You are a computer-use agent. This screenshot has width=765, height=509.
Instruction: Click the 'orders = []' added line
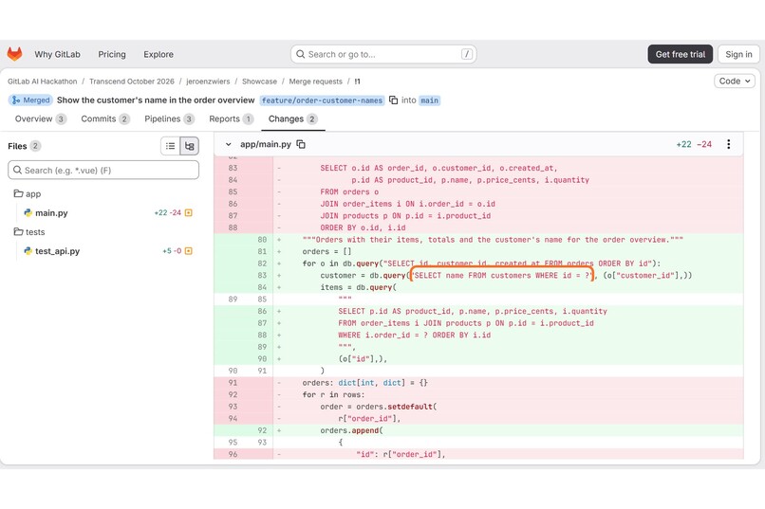[x=327, y=251]
